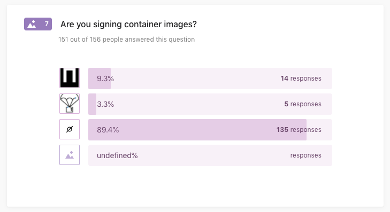Image resolution: width=390 pixels, height=212 pixels.
Task: Click the 89.4% result bar
Action: click(x=210, y=130)
